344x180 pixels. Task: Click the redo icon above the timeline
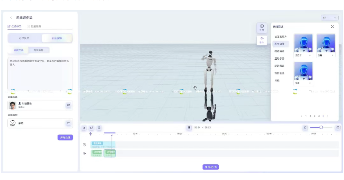[x=91, y=128]
